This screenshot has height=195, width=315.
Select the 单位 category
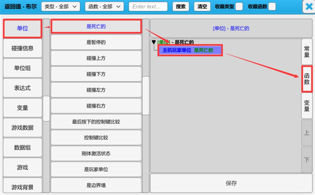coord(22,29)
